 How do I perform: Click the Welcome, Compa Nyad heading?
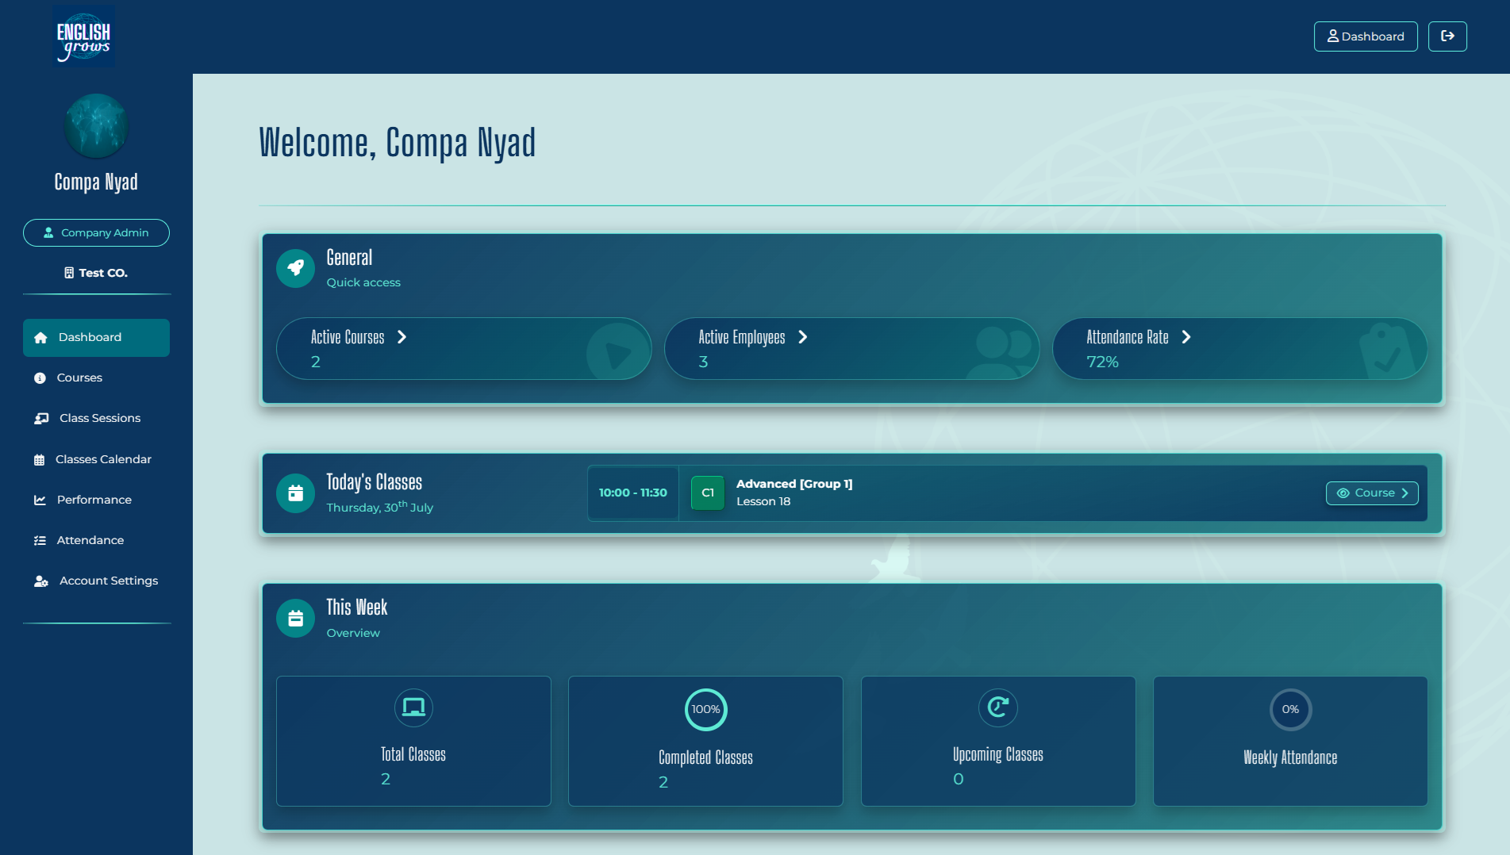coord(398,144)
